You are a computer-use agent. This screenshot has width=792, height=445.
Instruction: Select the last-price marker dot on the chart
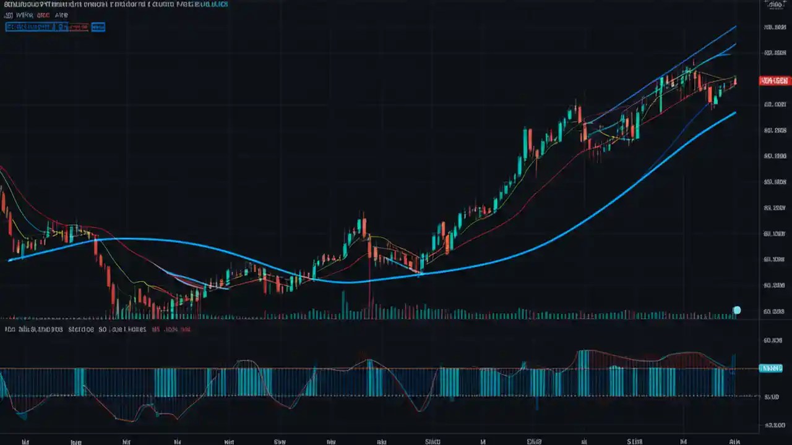tap(736, 310)
